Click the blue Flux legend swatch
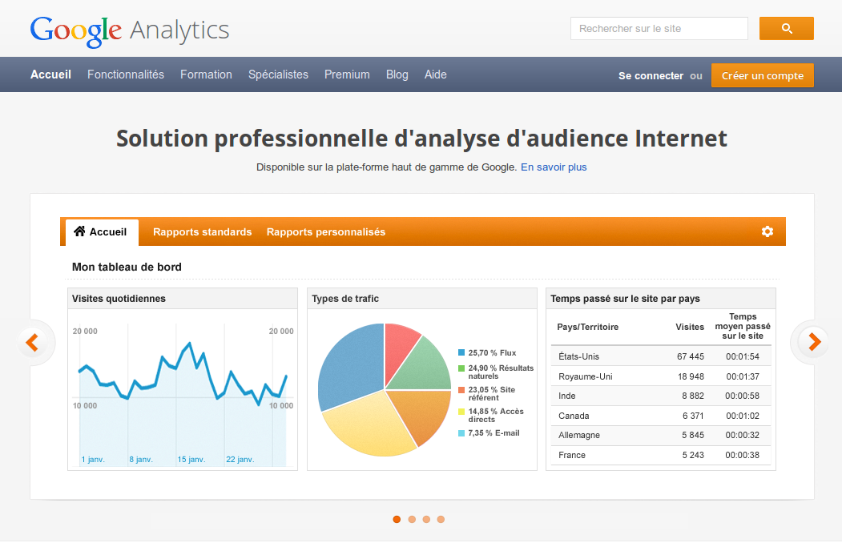842x543 pixels. pos(461,352)
